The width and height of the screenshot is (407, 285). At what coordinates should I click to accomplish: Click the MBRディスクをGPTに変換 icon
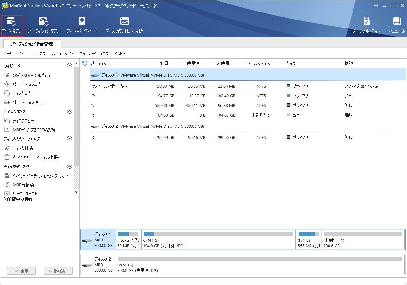[7, 130]
